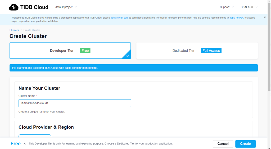Image resolution: width=271 pixels, height=149 pixels.
Task: Click the scrollbar up arrow
Action: [269, 2]
